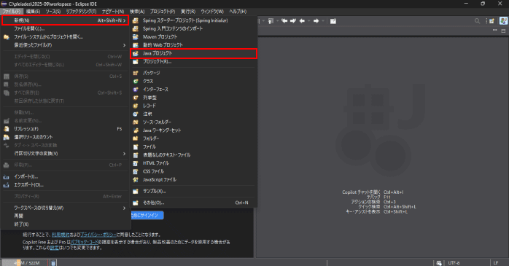Create a new JavaScript ファイル

[x=193, y=179]
